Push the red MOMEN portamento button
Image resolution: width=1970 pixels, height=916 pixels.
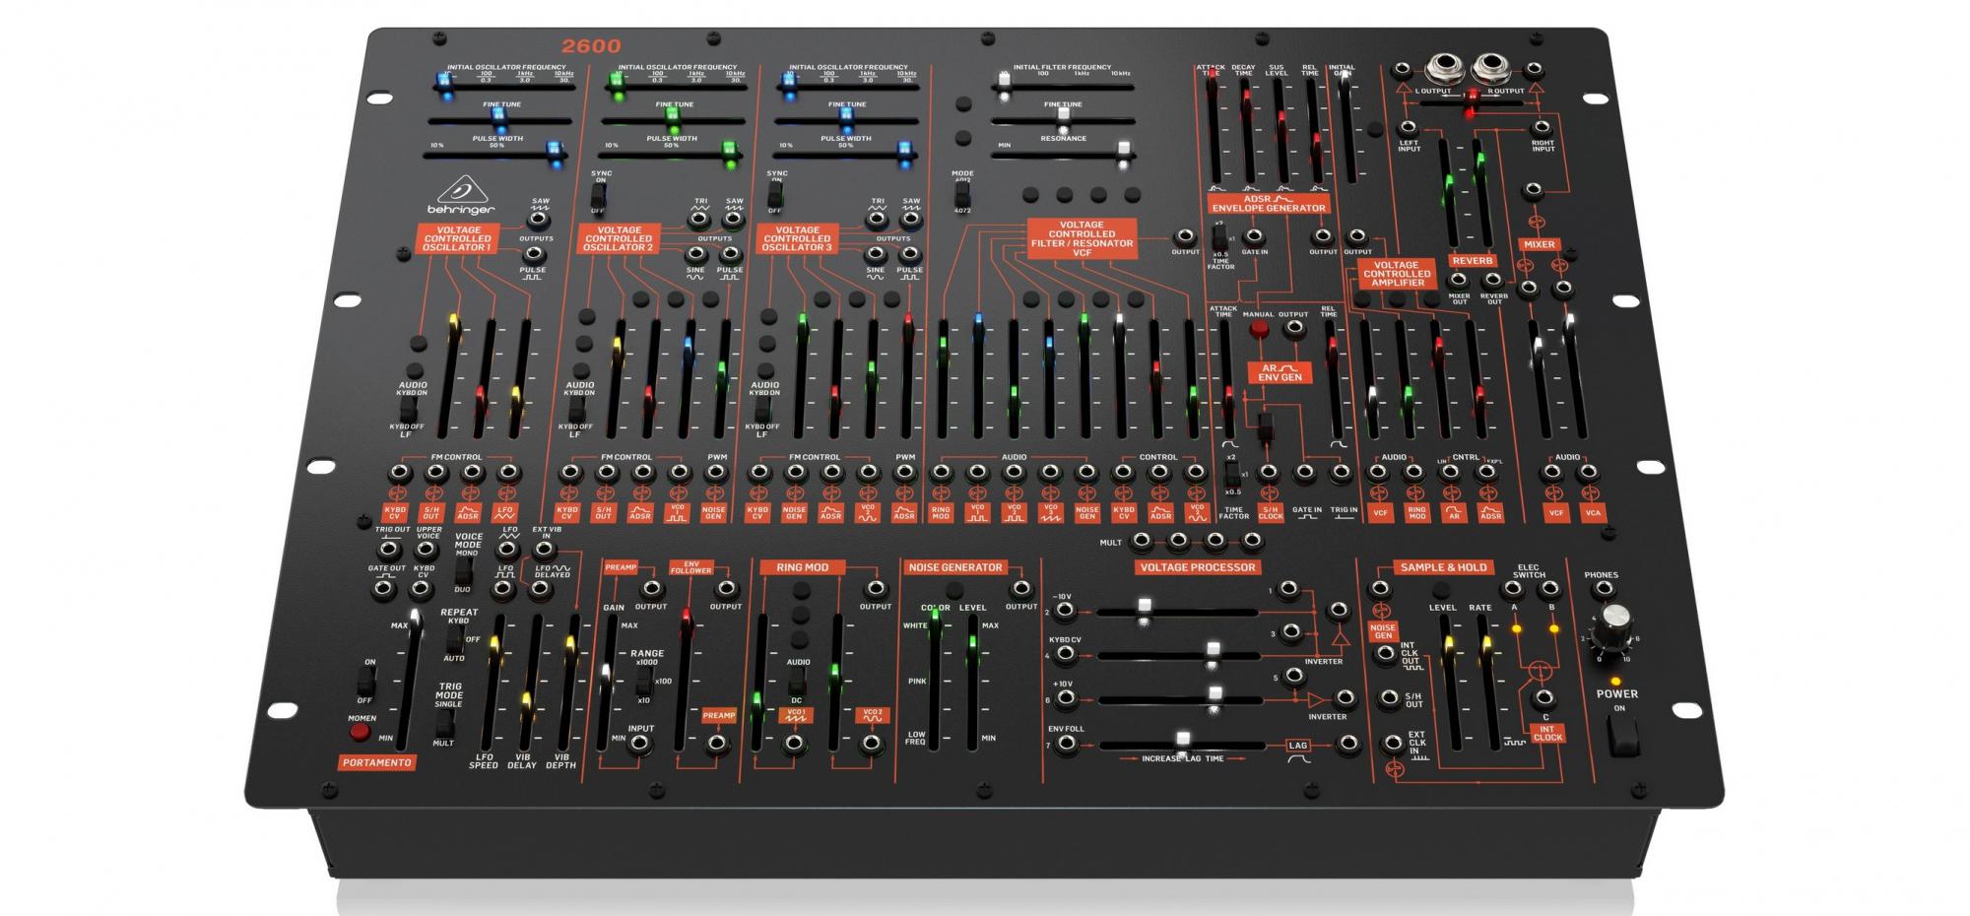pos(361,732)
